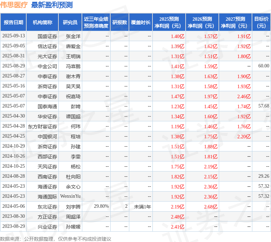Select researcher 何玮
Screen dimensions: 271x242
point(75,127)
